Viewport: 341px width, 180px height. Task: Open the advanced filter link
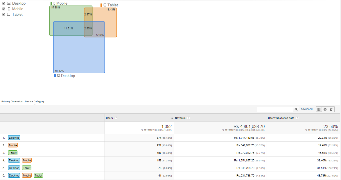[306, 109]
